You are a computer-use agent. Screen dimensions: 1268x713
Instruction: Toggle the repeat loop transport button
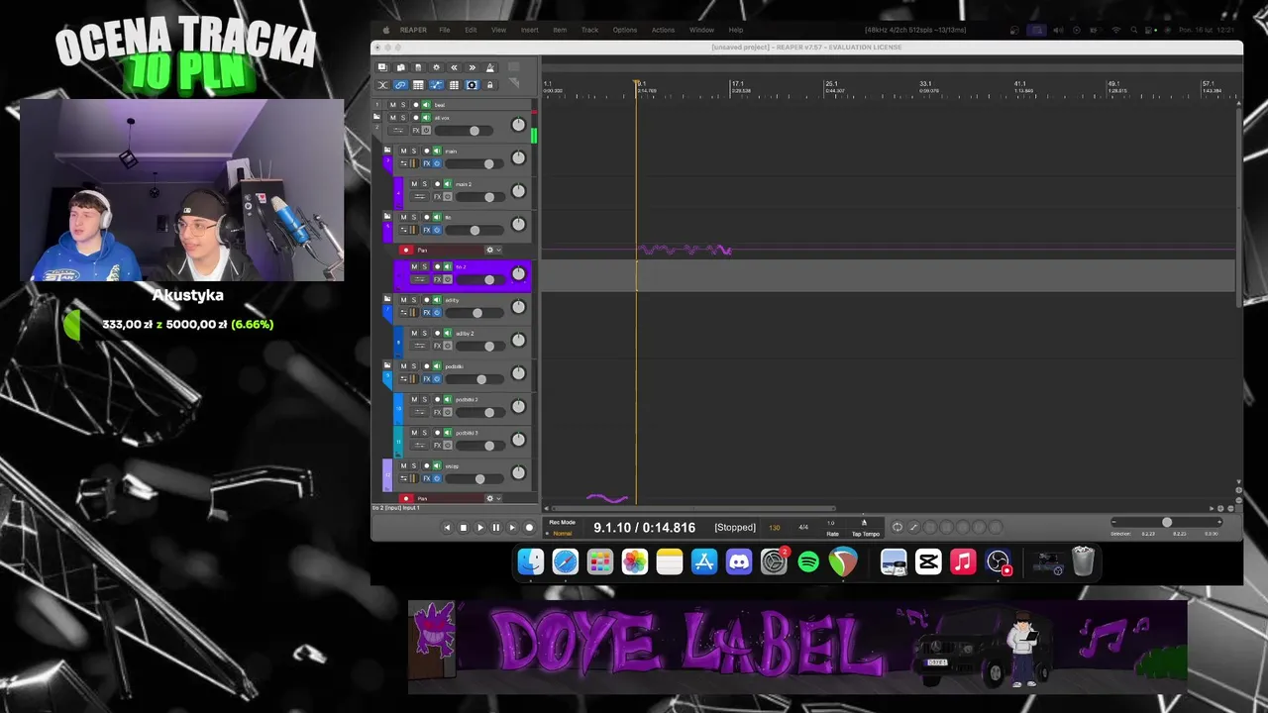(898, 527)
